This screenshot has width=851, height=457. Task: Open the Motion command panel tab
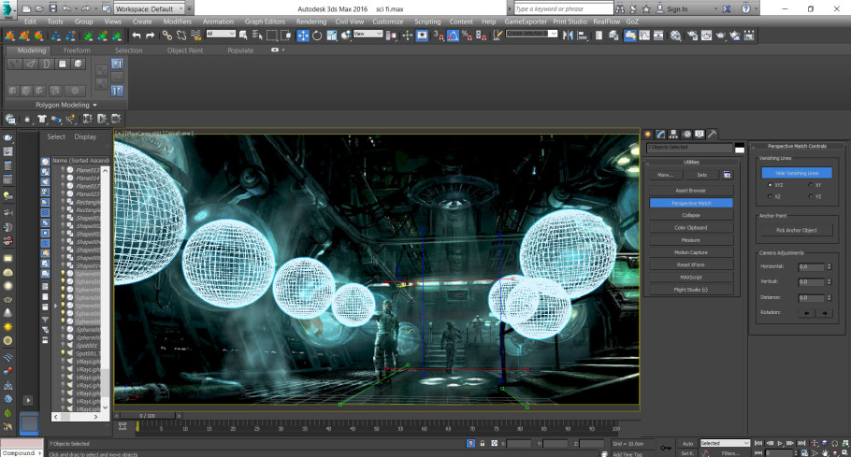tap(686, 134)
